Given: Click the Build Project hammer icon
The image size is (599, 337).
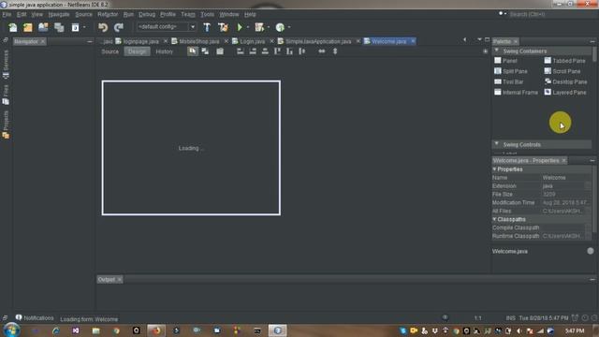Looking at the screenshot, I should [207, 27].
